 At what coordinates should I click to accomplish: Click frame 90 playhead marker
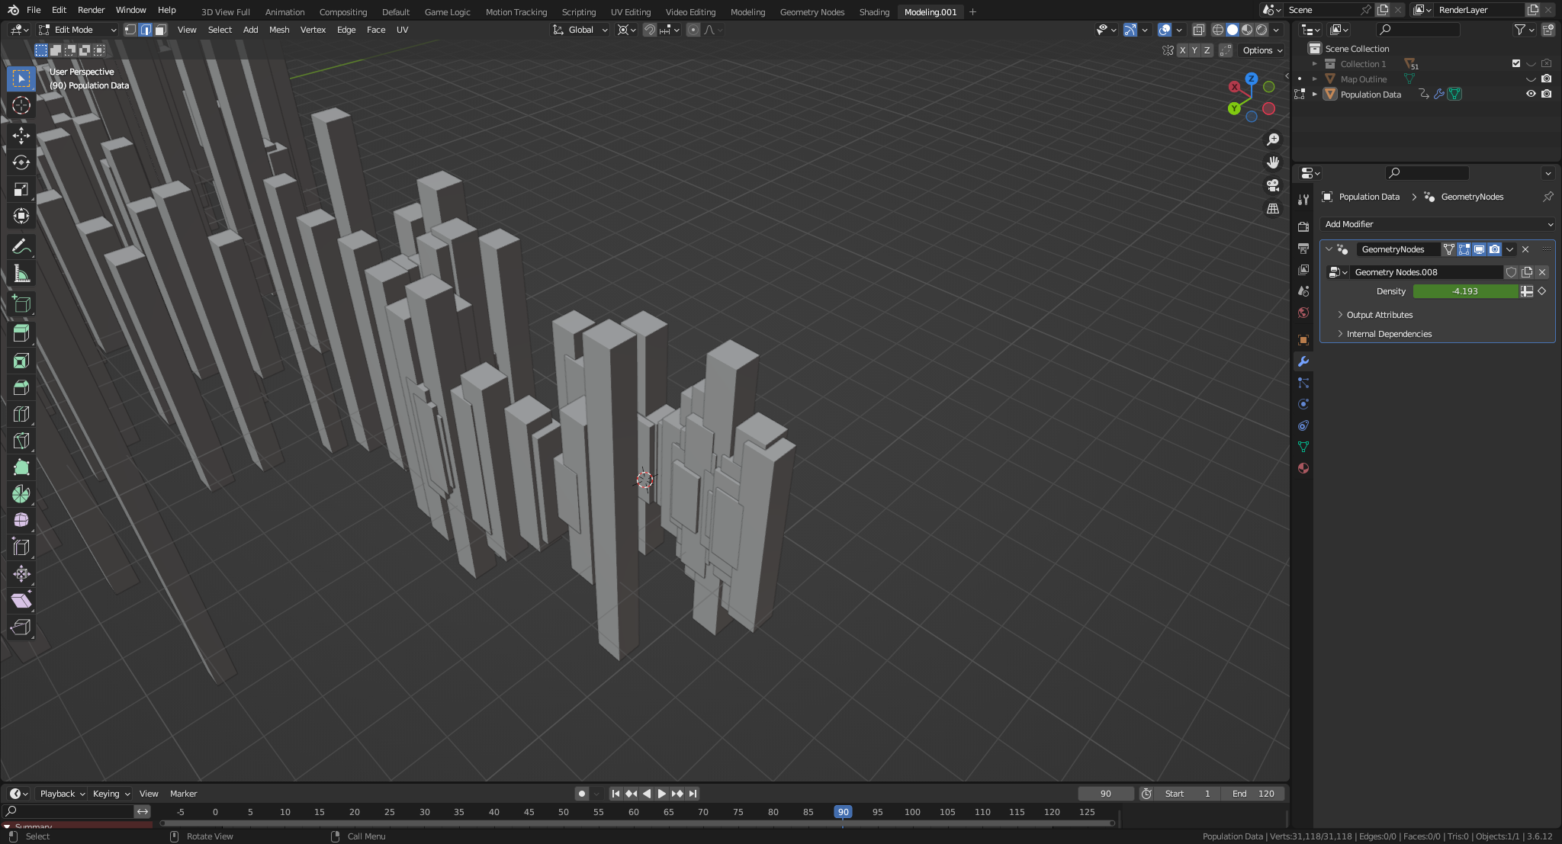[x=843, y=812]
